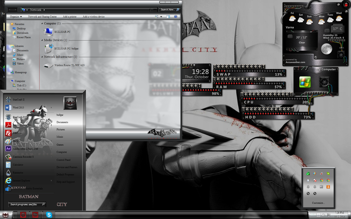Click the SWAP 13% meter bar
351x219 pixels.
tap(249, 73)
